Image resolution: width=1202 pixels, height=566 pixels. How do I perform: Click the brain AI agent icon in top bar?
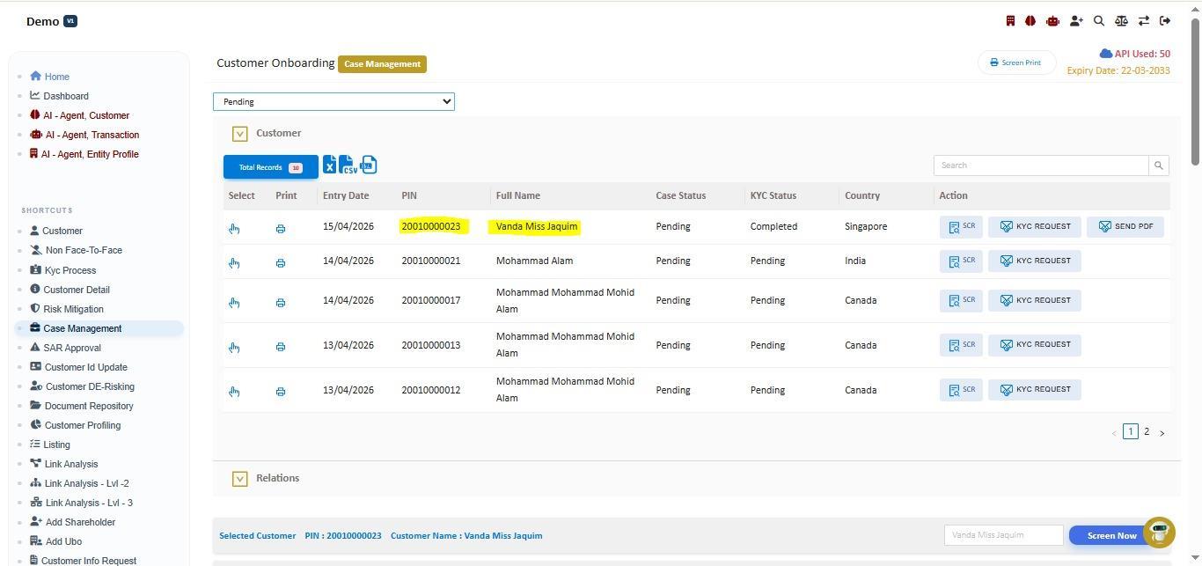(x=1030, y=21)
